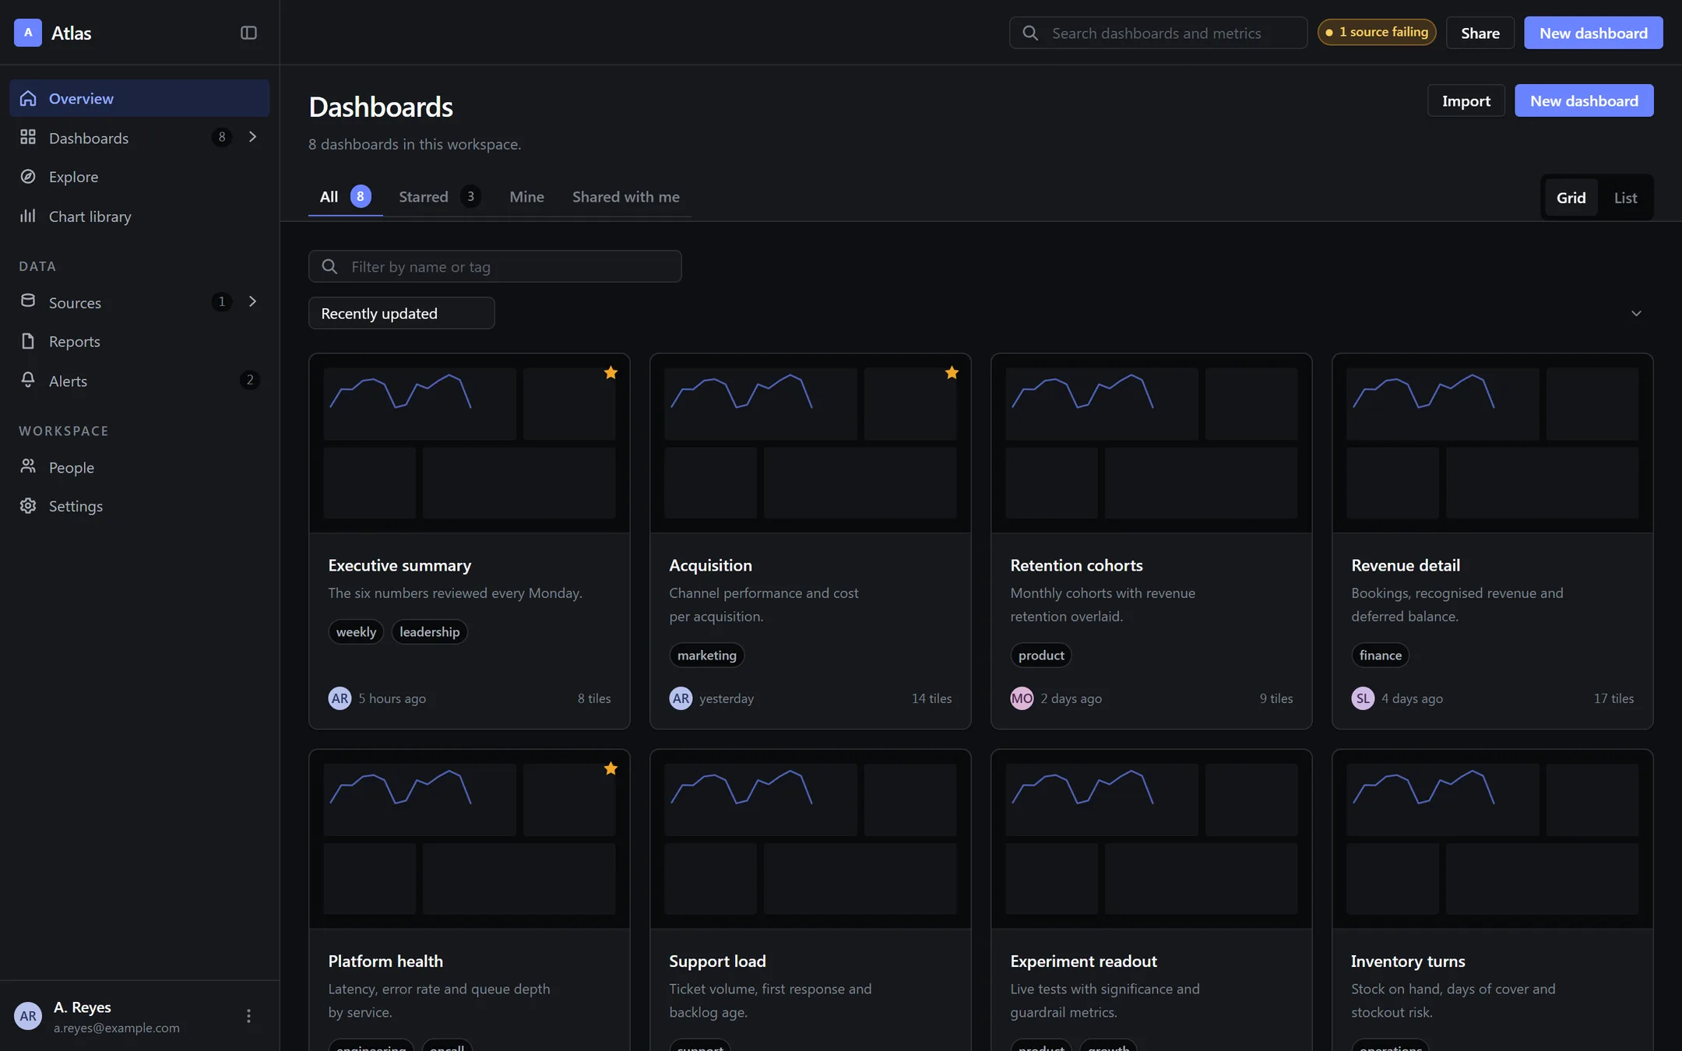Unstar the Acquisition dashboard
The height and width of the screenshot is (1051, 1682).
tap(952, 373)
